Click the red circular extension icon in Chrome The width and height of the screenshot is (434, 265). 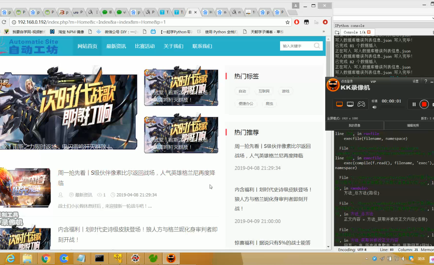pos(325,22)
